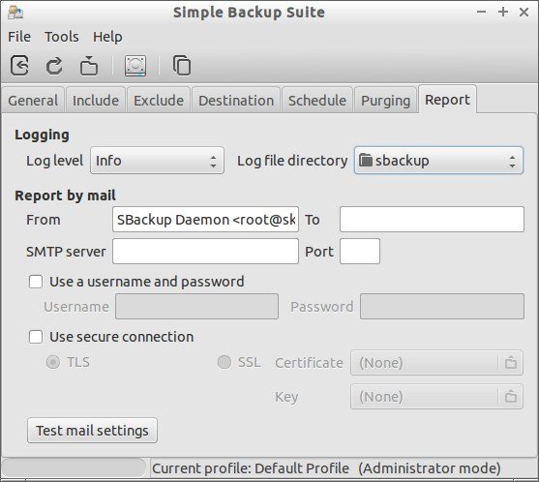Enable Use a username and password

click(36, 282)
